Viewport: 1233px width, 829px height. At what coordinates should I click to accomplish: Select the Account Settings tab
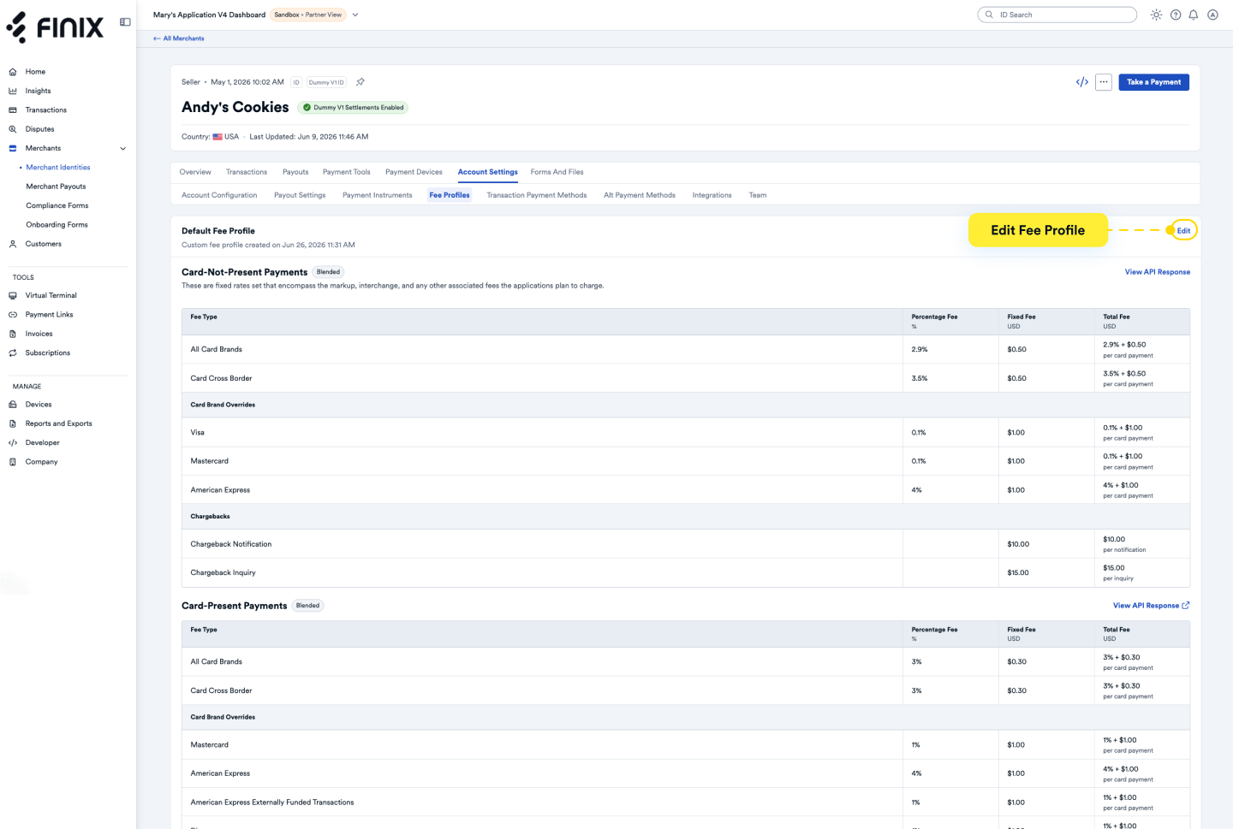488,172
